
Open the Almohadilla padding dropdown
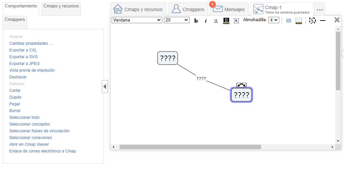274,20
